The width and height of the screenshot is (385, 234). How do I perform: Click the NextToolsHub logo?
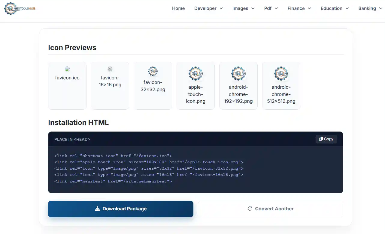[x=20, y=8]
